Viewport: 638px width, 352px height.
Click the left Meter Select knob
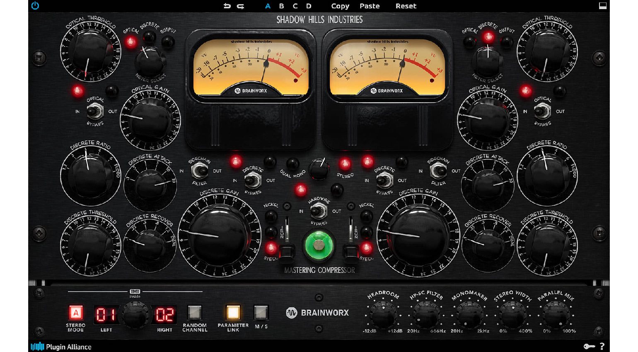149,61
